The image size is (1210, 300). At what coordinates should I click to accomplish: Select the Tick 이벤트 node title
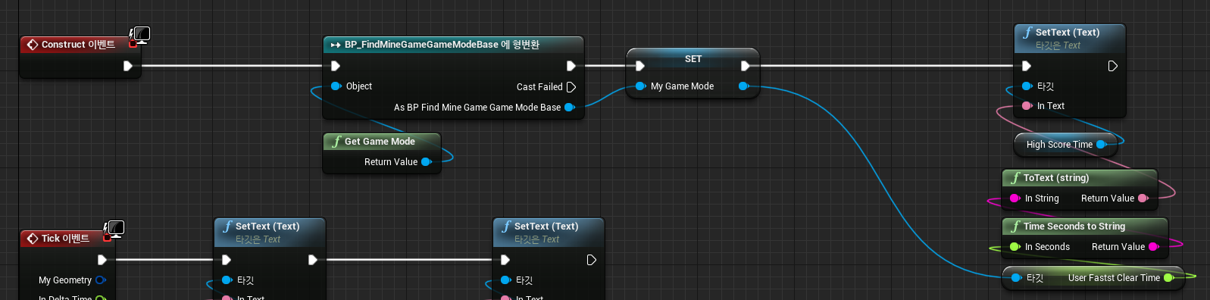click(x=65, y=239)
